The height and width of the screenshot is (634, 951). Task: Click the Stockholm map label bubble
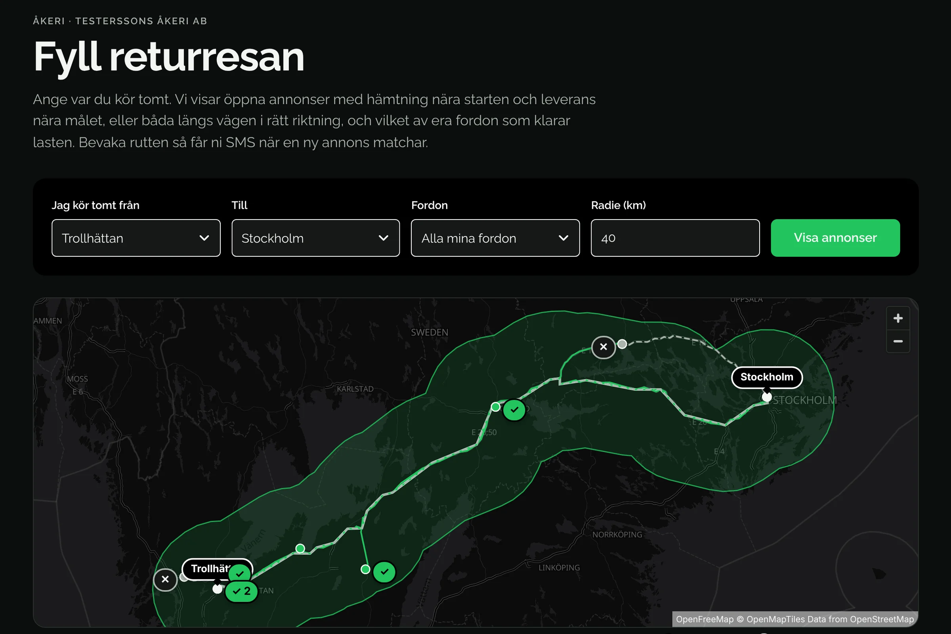767,377
